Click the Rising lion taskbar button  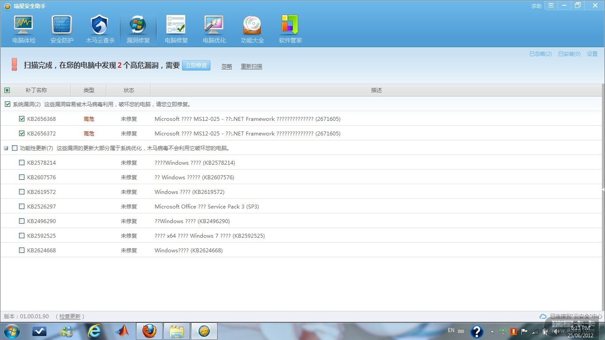click(x=204, y=331)
